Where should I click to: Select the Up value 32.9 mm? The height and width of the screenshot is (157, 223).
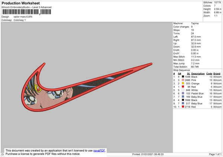tap(196, 43)
